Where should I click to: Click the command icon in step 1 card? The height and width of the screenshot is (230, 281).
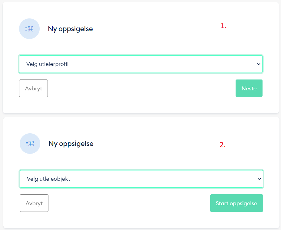click(x=29, y=29)
